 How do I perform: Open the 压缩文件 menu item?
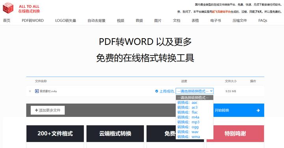(x=240, y=20)
